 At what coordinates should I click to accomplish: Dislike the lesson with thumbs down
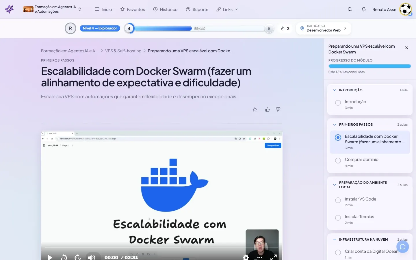[x=278, y=109]
